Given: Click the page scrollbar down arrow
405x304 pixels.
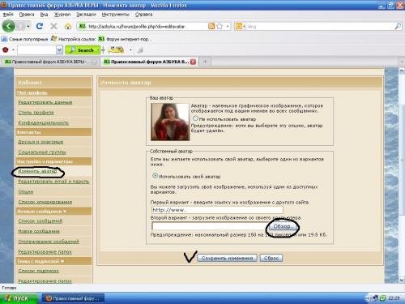Looking at the screenshot, I should pyautogui.click(x=402, y=280).
